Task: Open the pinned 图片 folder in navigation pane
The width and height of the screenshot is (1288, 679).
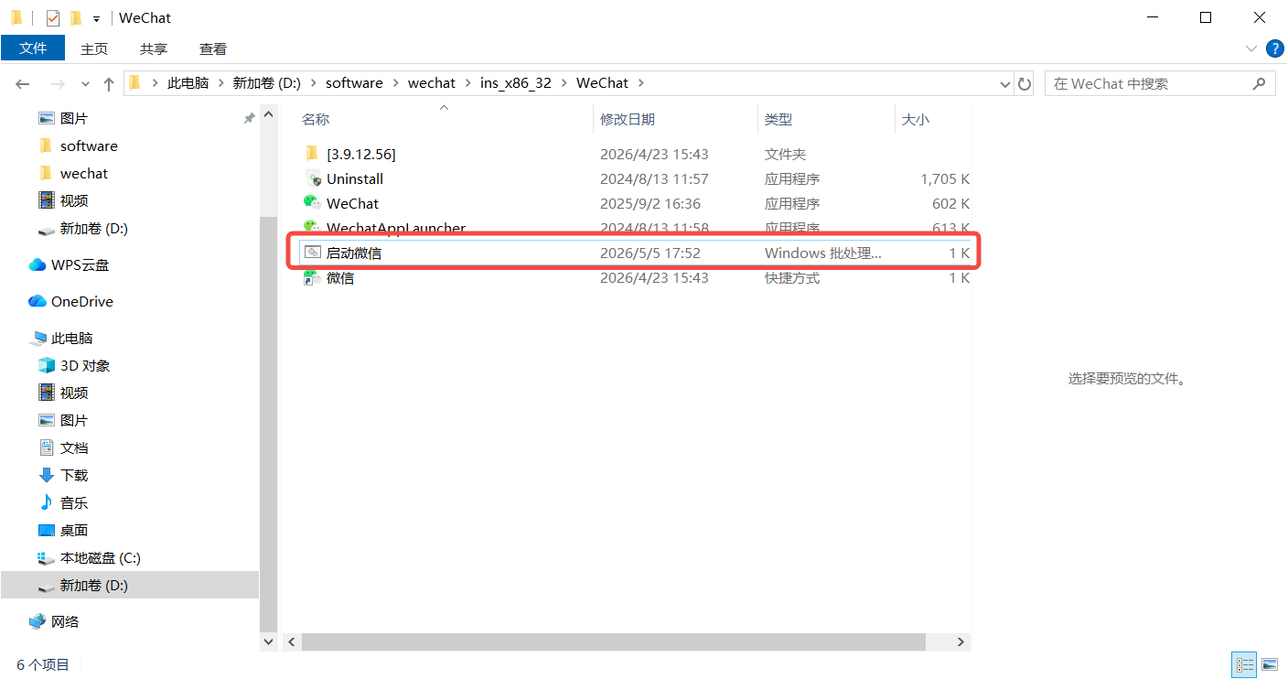Action: coord(74,118)
